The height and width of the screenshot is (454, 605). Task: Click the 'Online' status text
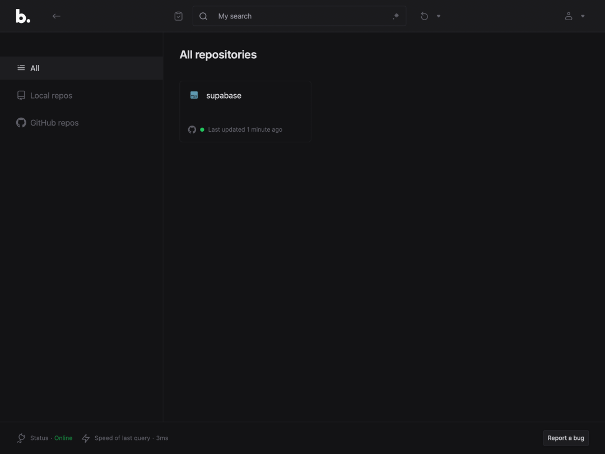tap(63, 438)
